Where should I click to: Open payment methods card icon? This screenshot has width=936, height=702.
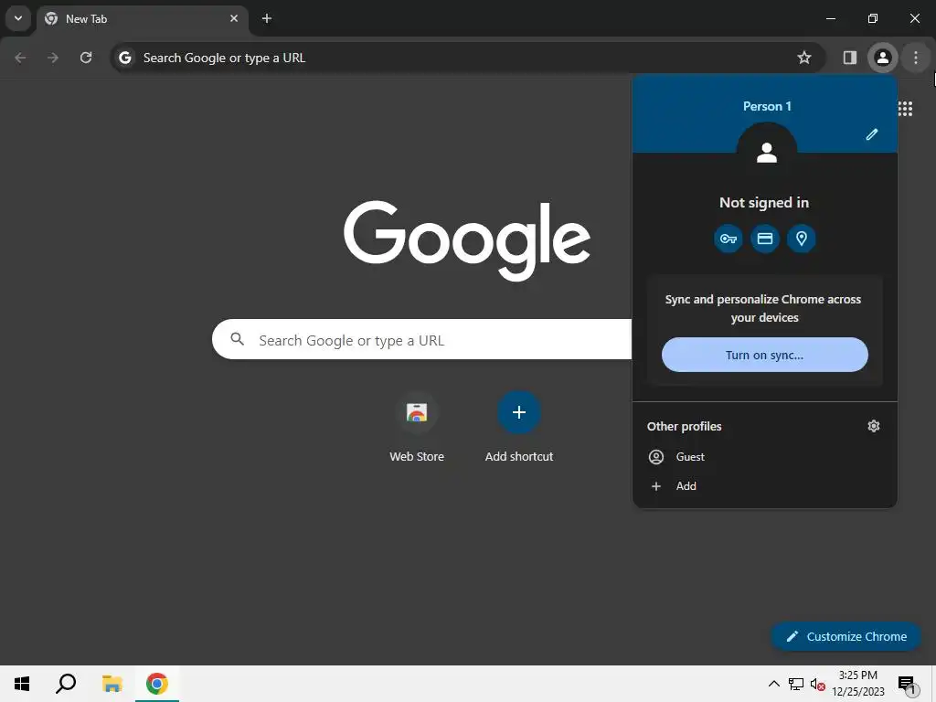[x=765, y=239]
